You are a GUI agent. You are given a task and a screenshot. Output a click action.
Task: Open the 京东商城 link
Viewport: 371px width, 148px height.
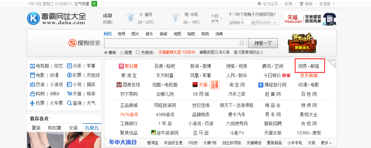[309, 75]
